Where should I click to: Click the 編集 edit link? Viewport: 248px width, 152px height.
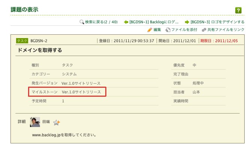[x=157, y=30]
